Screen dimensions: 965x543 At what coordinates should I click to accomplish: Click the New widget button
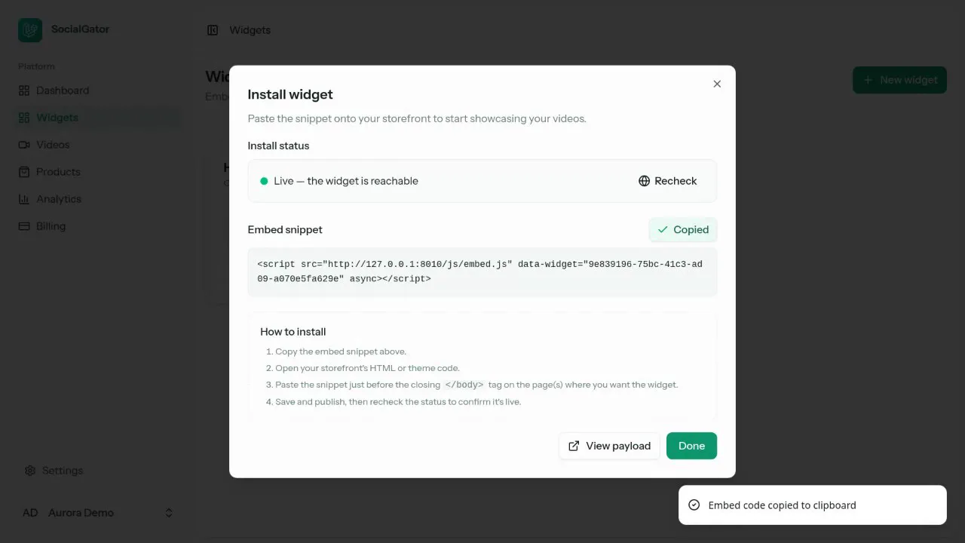click(899, 80)
